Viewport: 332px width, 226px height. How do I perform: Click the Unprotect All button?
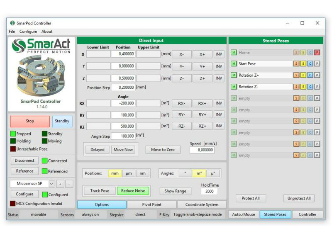coord(299,198)
